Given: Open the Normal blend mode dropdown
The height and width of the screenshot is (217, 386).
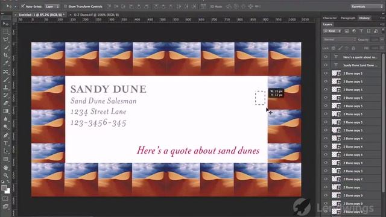Looking at the screenshot, I should pos(340,40).
